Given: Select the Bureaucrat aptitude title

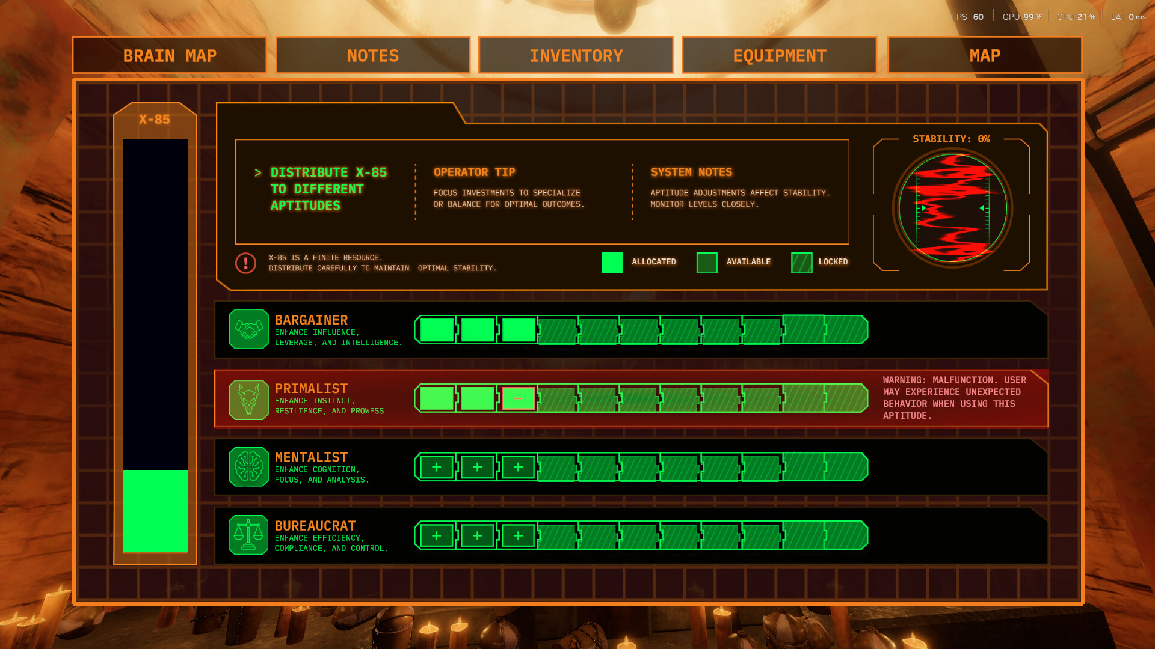Looking at the screenshot, I should (x=315, y=526).
